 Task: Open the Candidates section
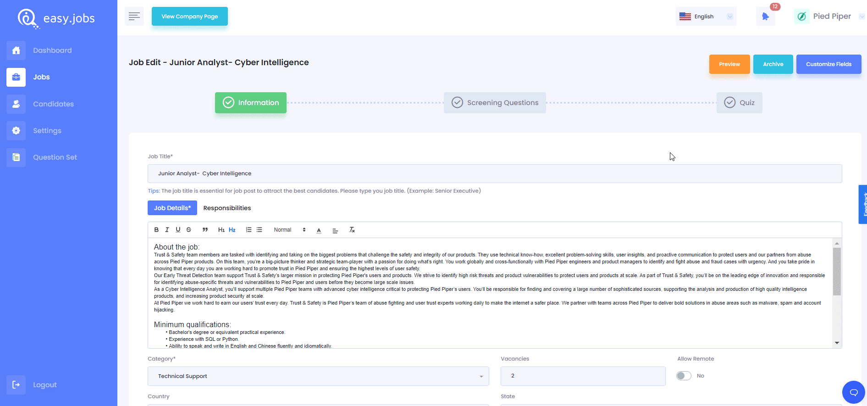click(x=53, y=104)
